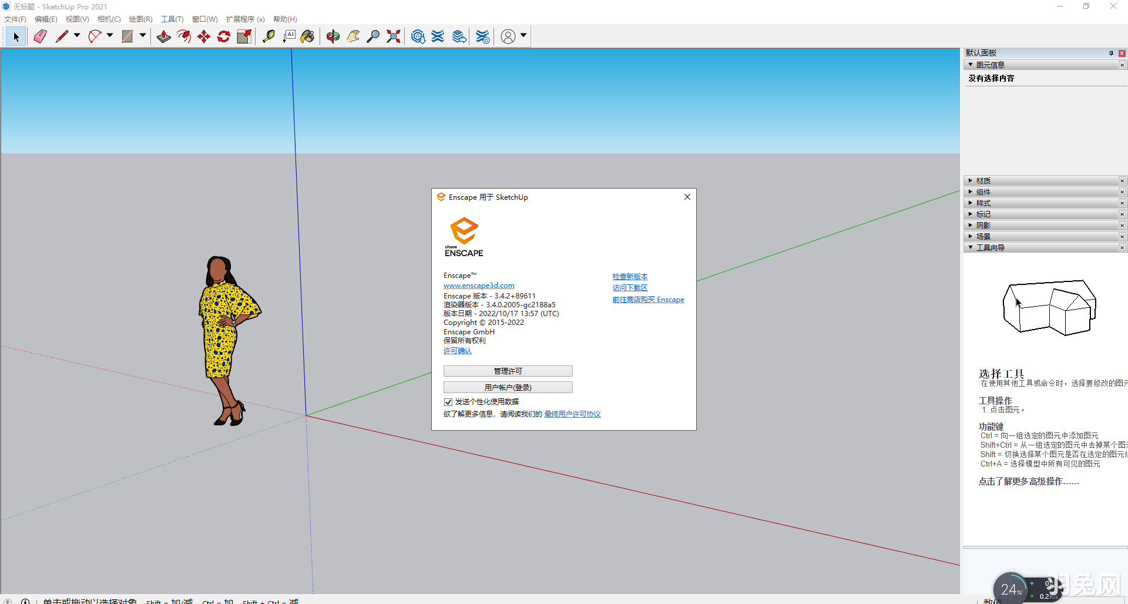Click the Zoom Extents icon
This screenshot has height=604, width=1128.
[x=393, y=36]
